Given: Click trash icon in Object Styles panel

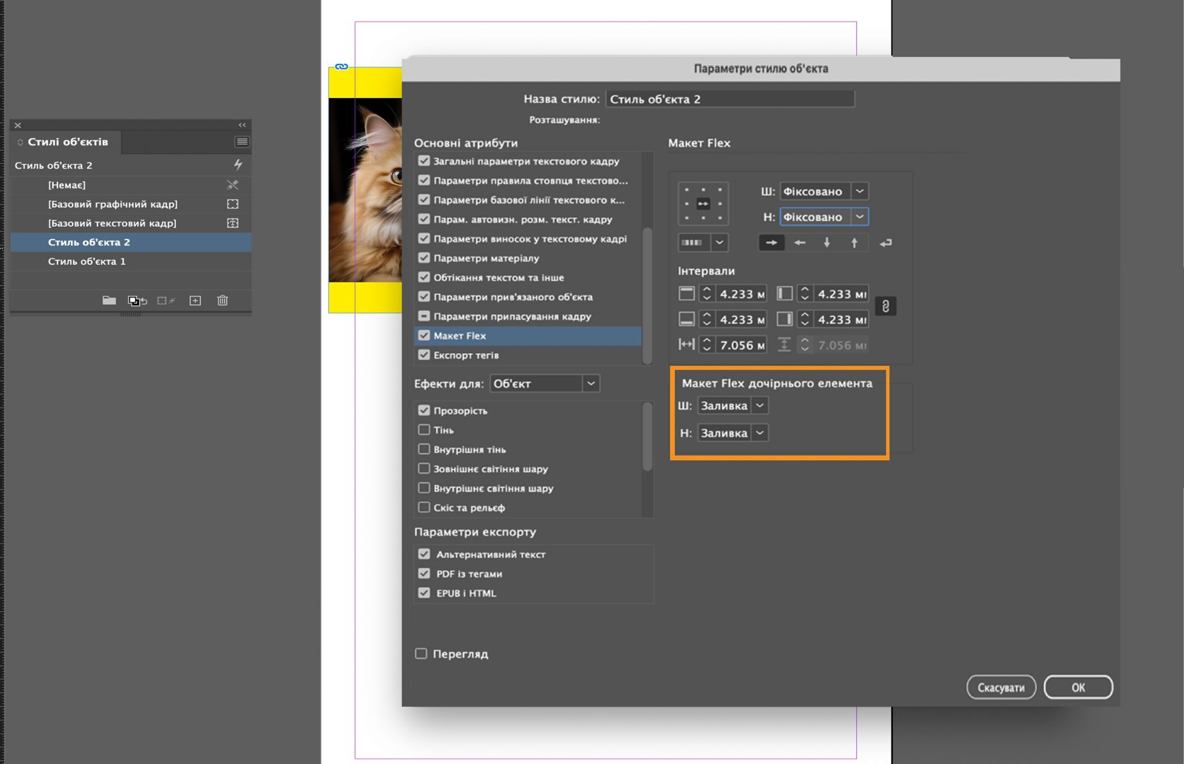Looking at the screenshot, I should (223, 301).
